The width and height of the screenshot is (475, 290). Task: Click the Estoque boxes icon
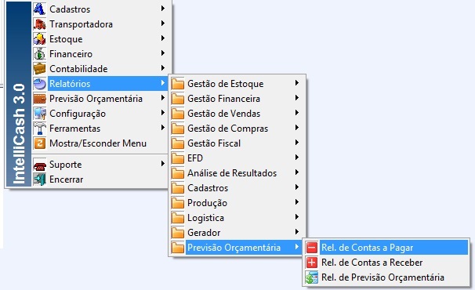point(40,38)
